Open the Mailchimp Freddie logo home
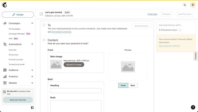This screenshot has width=198, height=112. coord(4,5)
